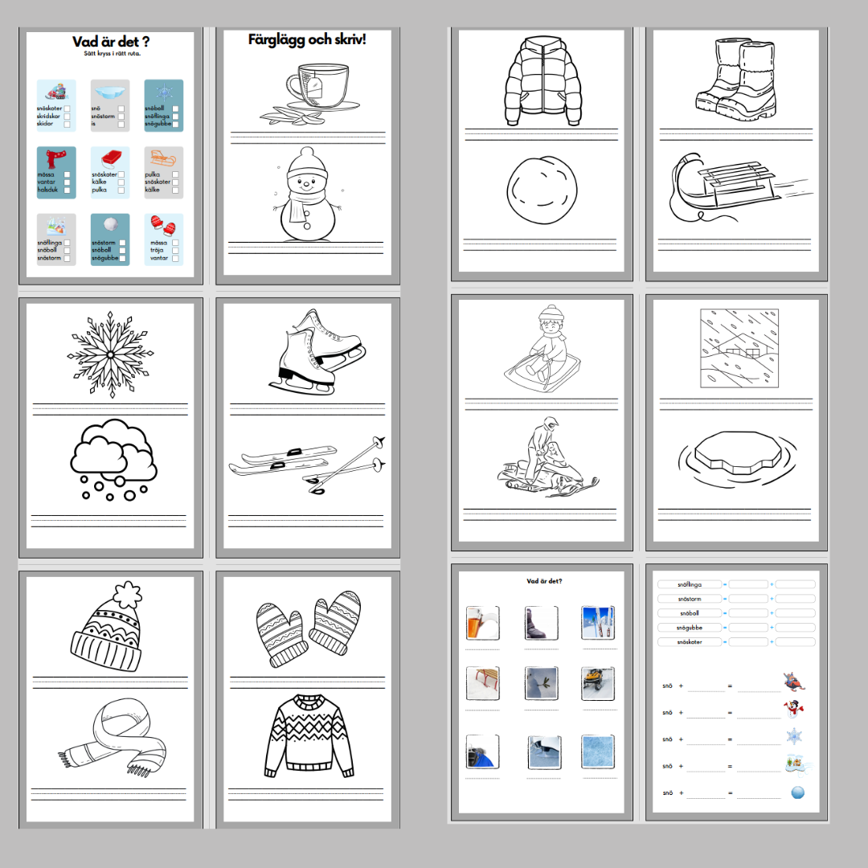868x868 pixels.
Task: Tick the 'is' checkbox under ice picture
Action: tap(121, 124)
